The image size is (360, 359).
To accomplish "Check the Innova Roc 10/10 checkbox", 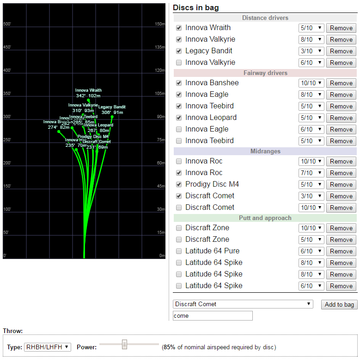I will tap(179, 161).
